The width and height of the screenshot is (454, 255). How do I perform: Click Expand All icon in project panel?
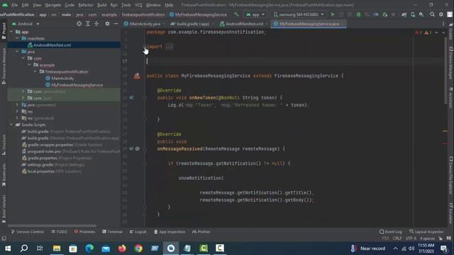88,23
